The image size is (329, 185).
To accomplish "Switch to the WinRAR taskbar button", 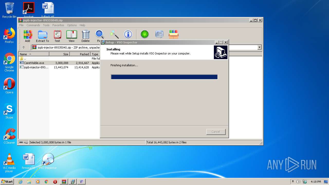I will pyautogui.click(x=64, y=182).
